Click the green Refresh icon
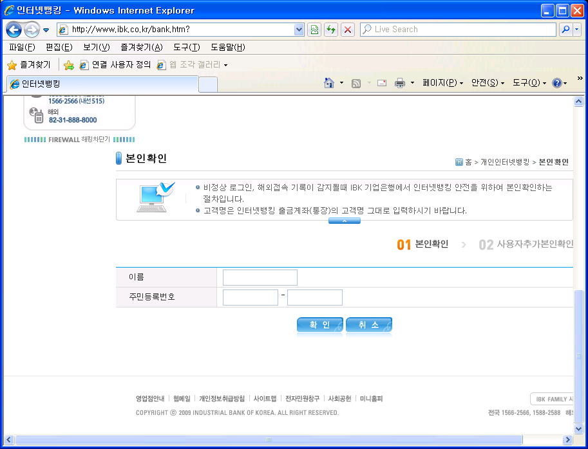This screenshot has height=449, width=588. pos(331,29)
